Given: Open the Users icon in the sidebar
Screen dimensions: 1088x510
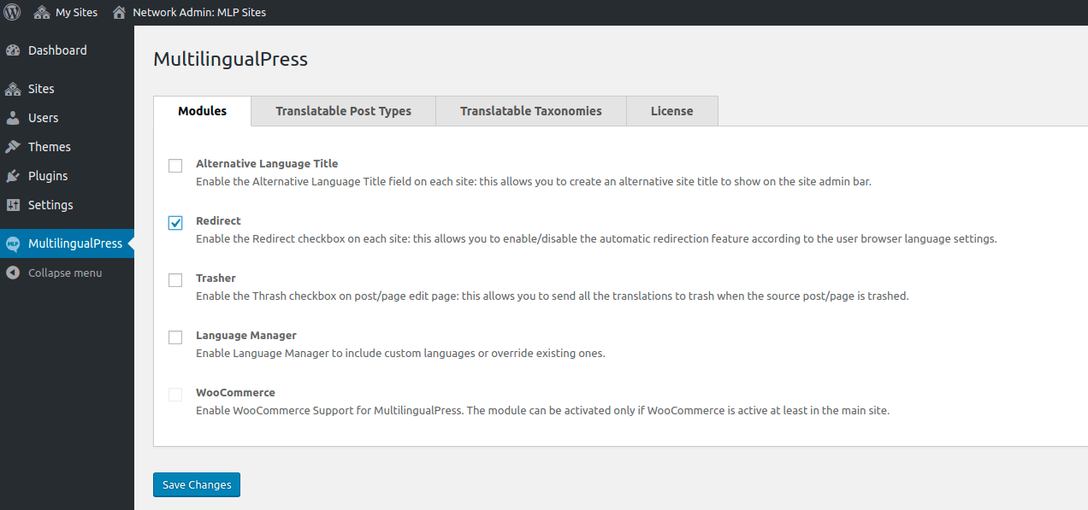Looking at the screenshot, I should pos(14,117).
